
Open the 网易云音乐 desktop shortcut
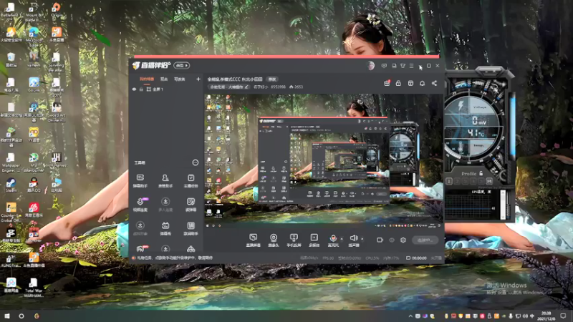tap(34, 210)
